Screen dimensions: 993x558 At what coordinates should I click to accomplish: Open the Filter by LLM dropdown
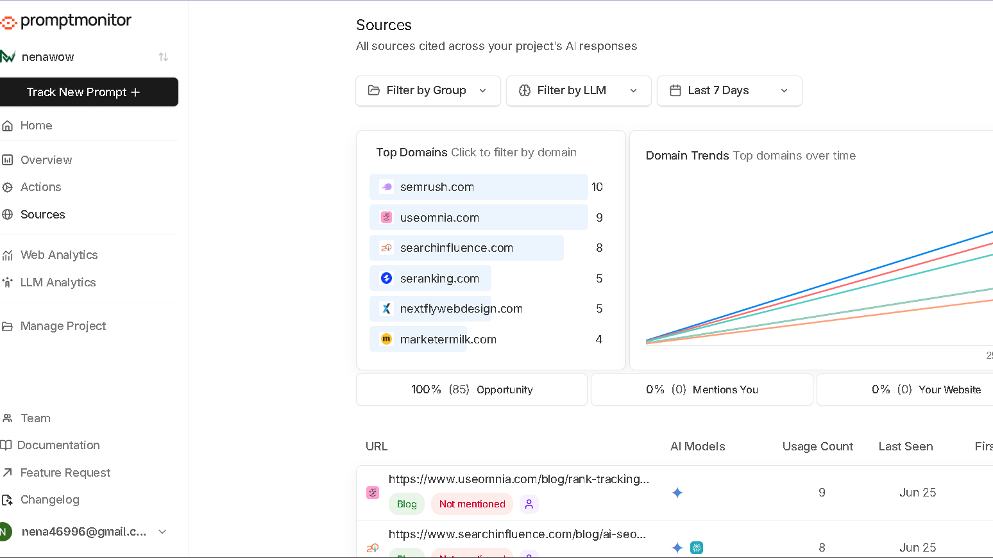point(579,91)
